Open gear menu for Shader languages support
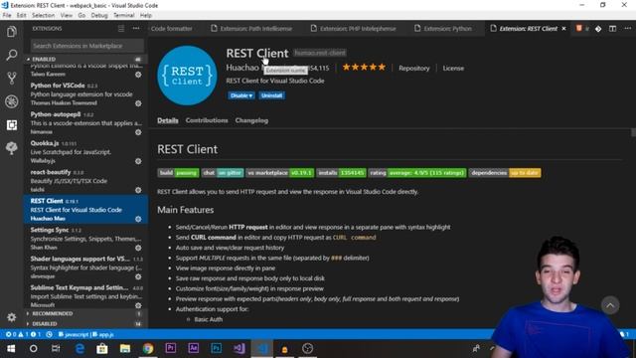This screenshot has width=636, height=358. tap(138, 276)
